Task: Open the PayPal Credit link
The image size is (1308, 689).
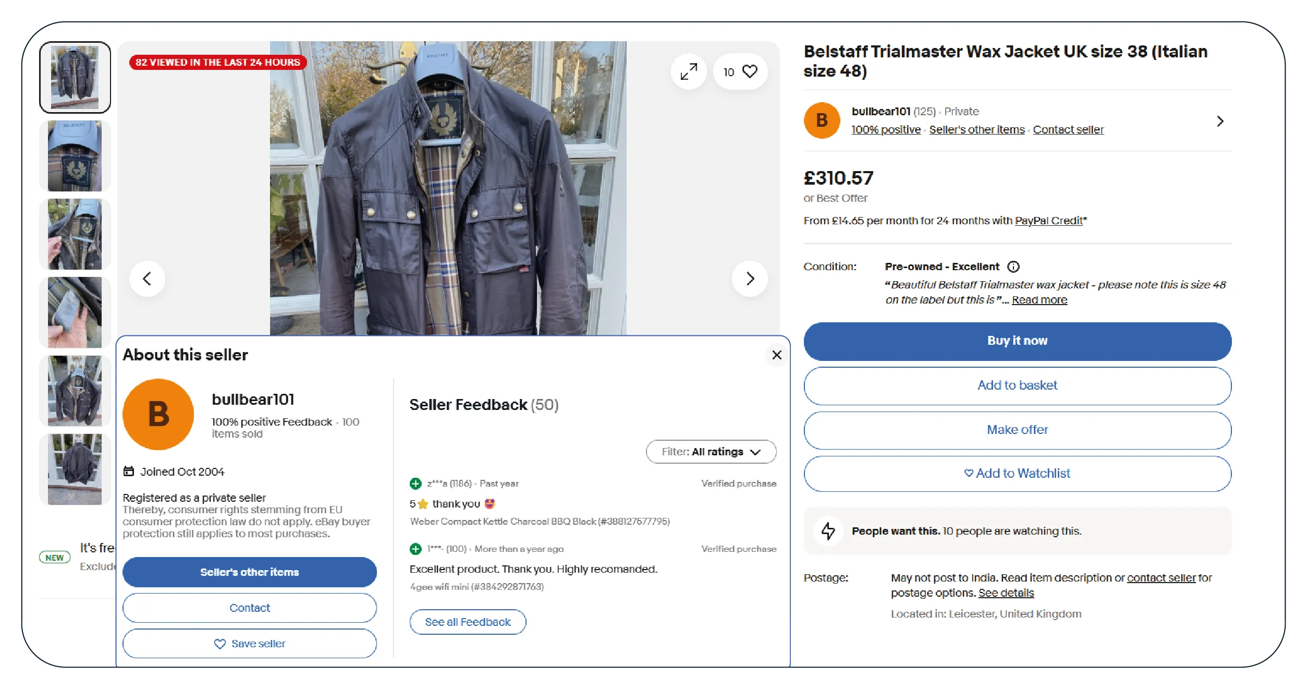Action: [1048, 221]
